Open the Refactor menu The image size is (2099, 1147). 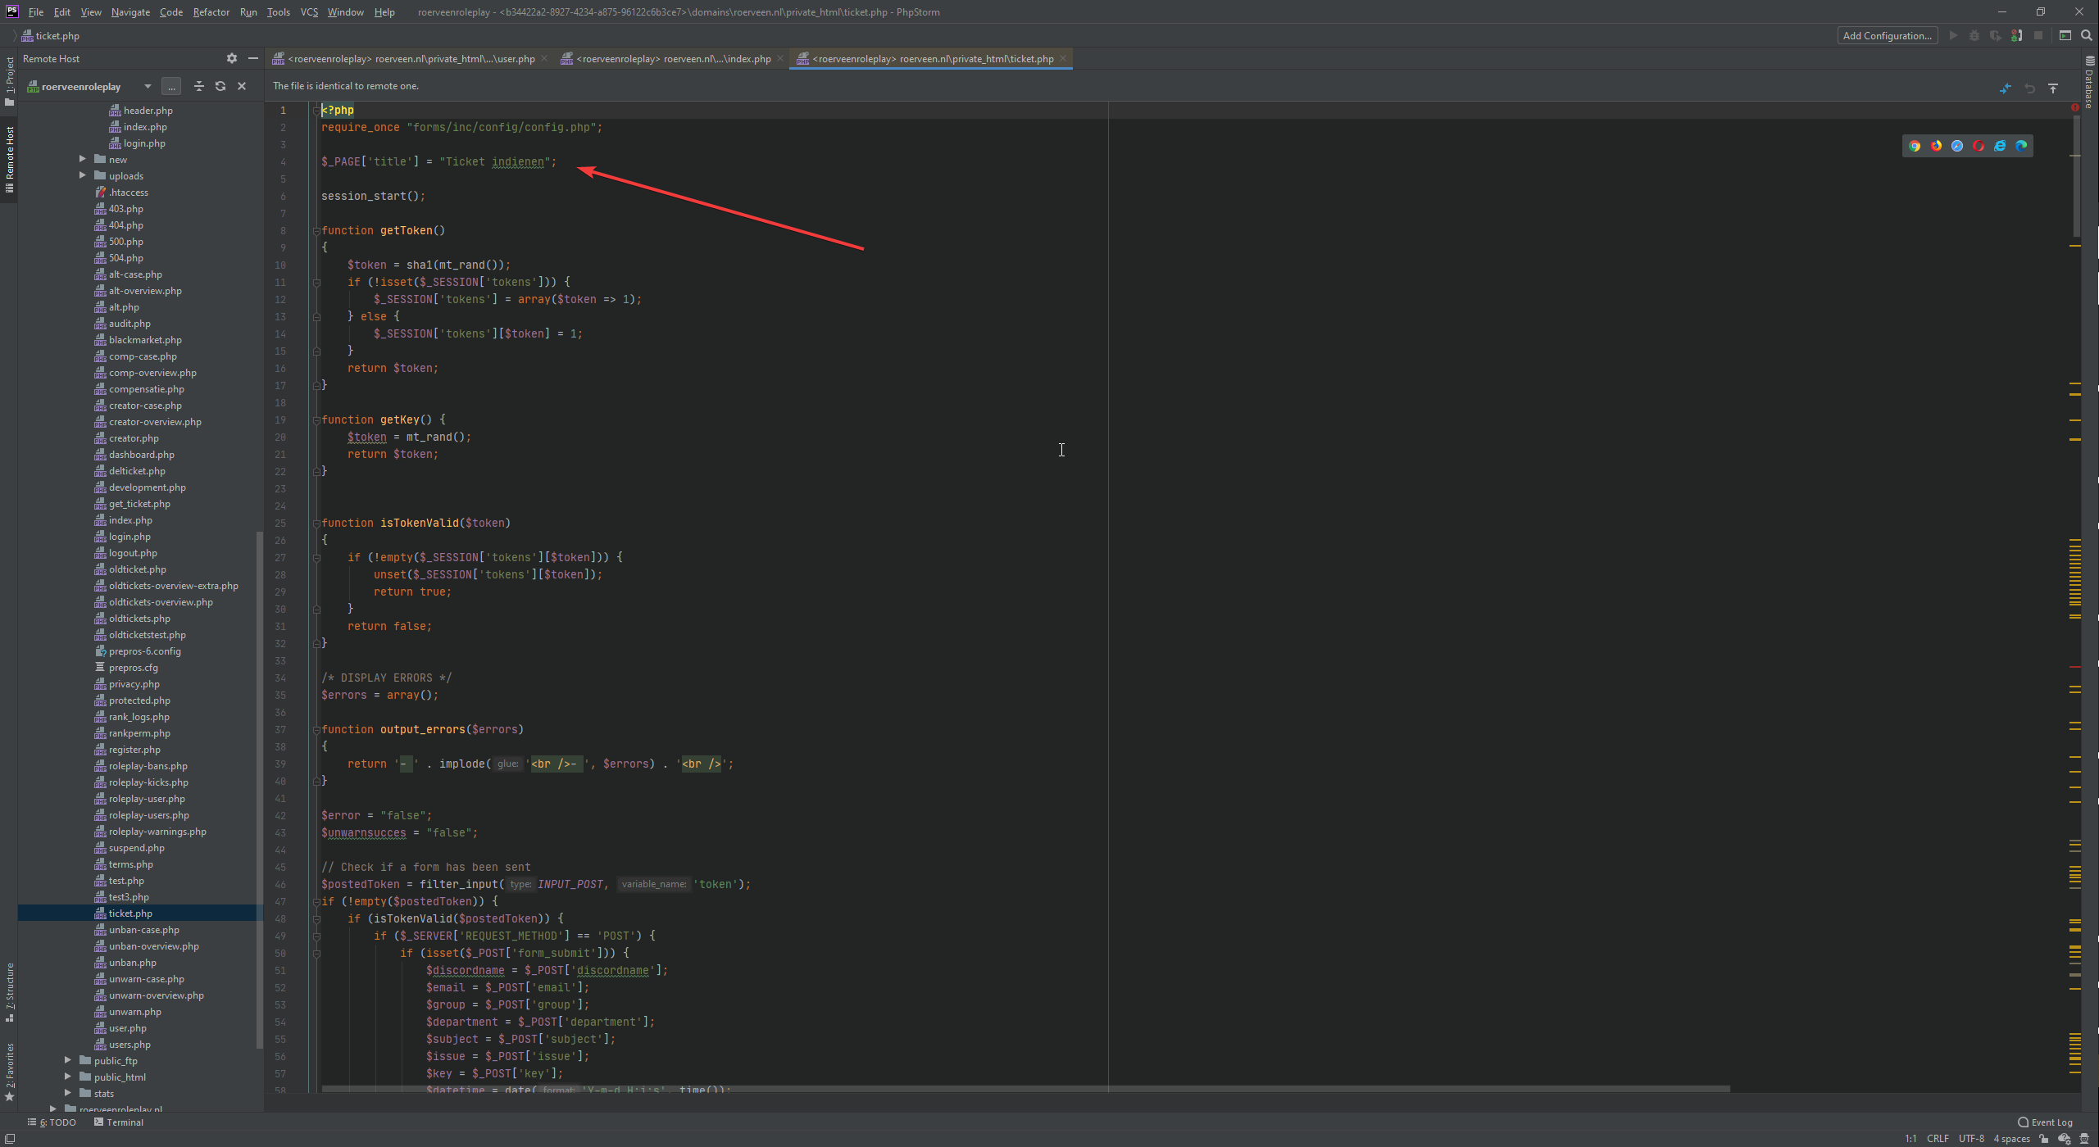tap(211, 12)
